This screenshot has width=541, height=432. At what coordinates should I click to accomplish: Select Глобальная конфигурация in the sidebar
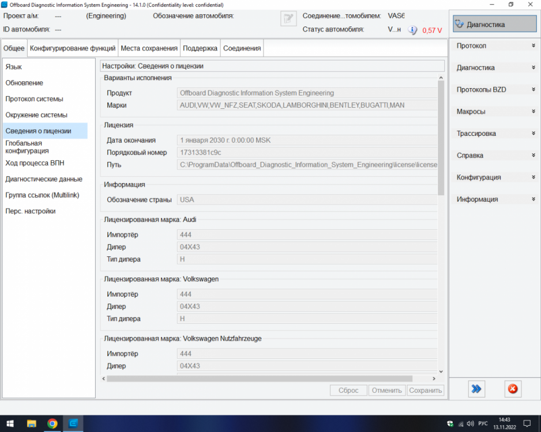coord(27,147)
